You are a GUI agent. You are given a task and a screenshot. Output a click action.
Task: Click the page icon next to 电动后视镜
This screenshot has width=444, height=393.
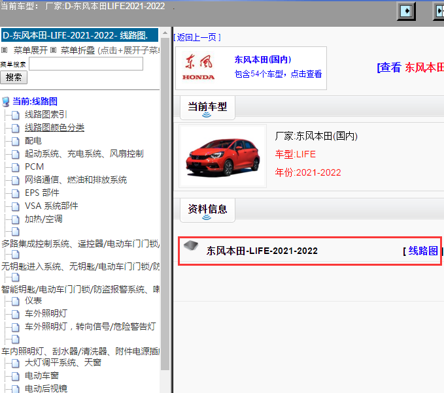pos(16,389)
